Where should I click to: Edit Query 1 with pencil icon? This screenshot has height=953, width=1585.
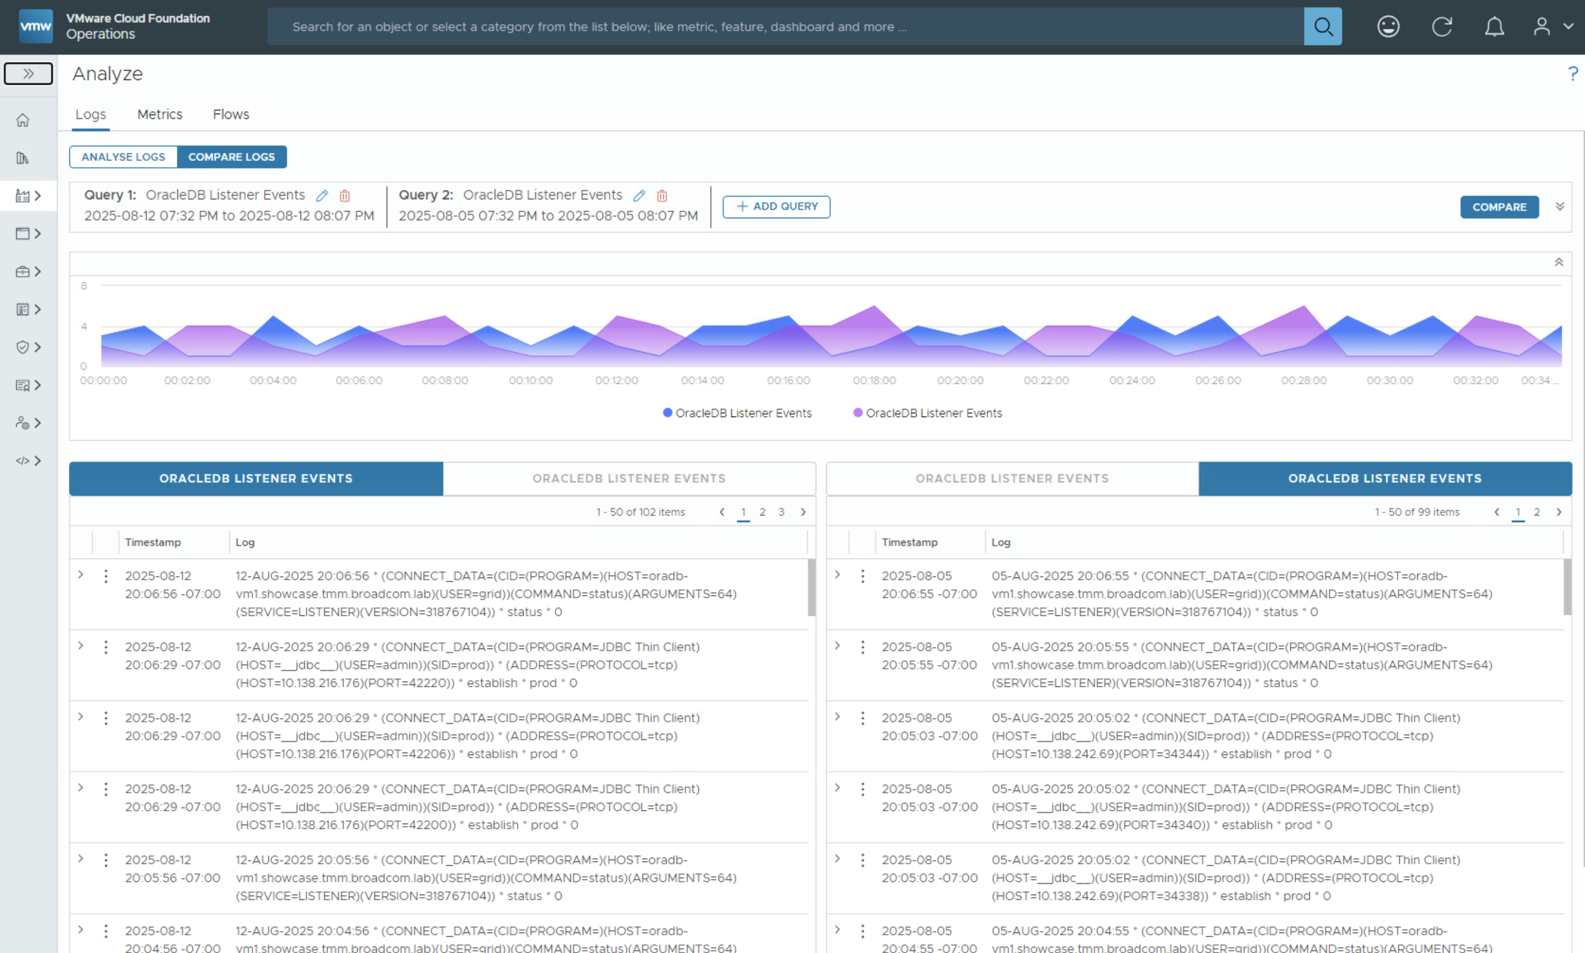point(322,195)
